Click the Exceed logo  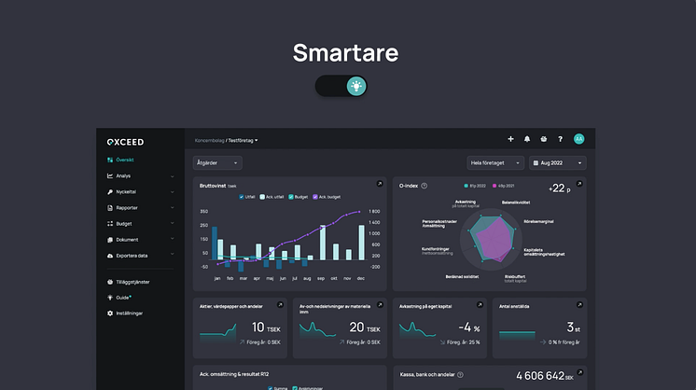click(x=125, y=141)
